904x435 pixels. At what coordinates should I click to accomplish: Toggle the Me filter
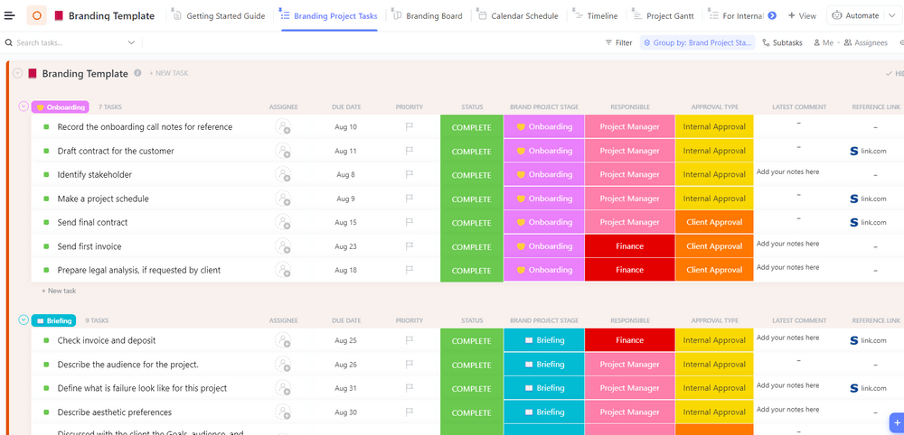point(822,42)
